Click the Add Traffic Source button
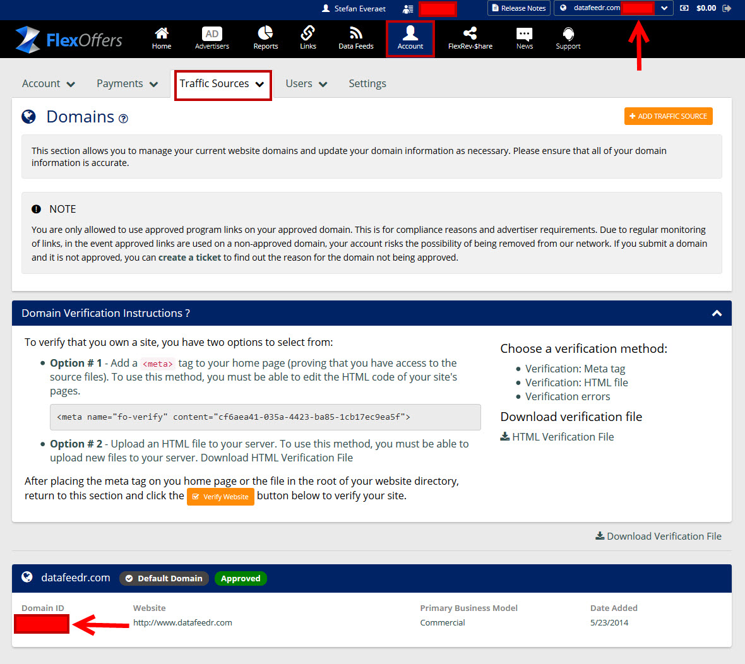This screenshot has height=664, width=745. [x=668, y=116]
